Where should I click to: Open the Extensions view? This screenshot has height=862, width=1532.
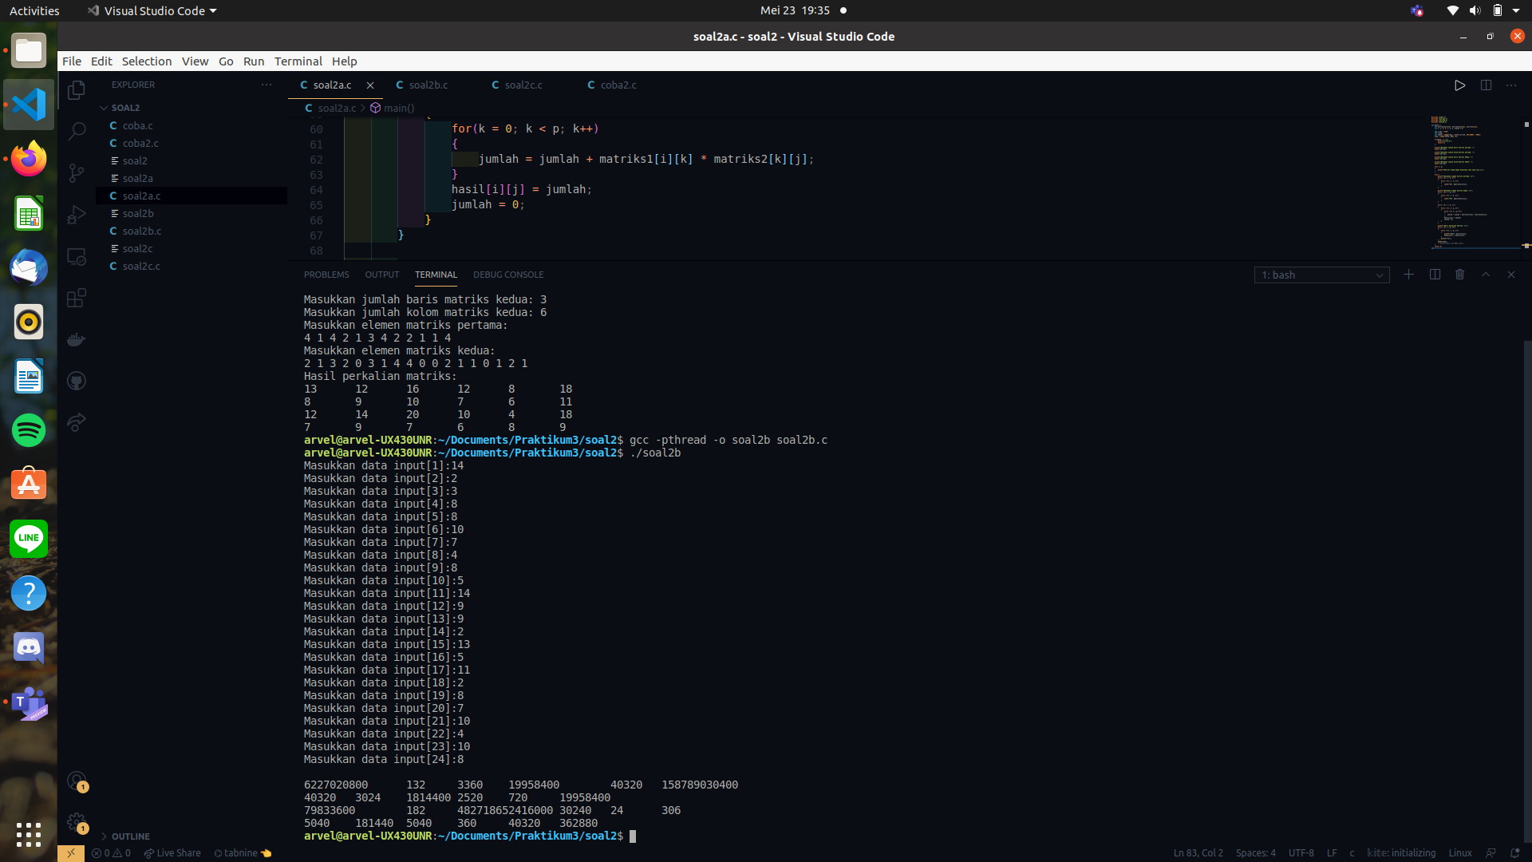click(x=76, y=298)
